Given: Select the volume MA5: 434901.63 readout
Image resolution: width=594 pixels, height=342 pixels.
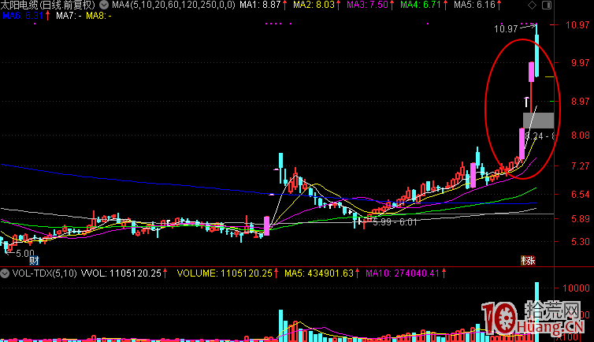Looking at the screenshot, I should [319, 273].
